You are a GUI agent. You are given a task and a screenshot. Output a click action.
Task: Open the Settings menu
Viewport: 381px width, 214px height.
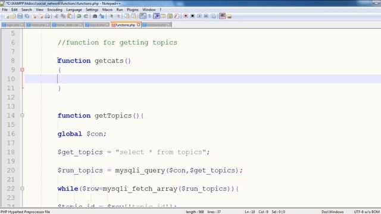coord(92,10)
